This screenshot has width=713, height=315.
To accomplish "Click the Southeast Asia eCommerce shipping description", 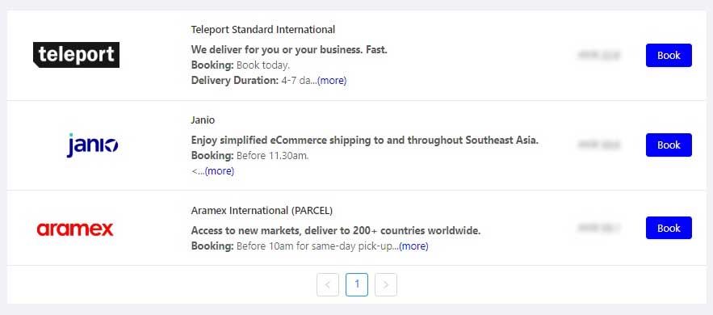I will click(365, 140).
